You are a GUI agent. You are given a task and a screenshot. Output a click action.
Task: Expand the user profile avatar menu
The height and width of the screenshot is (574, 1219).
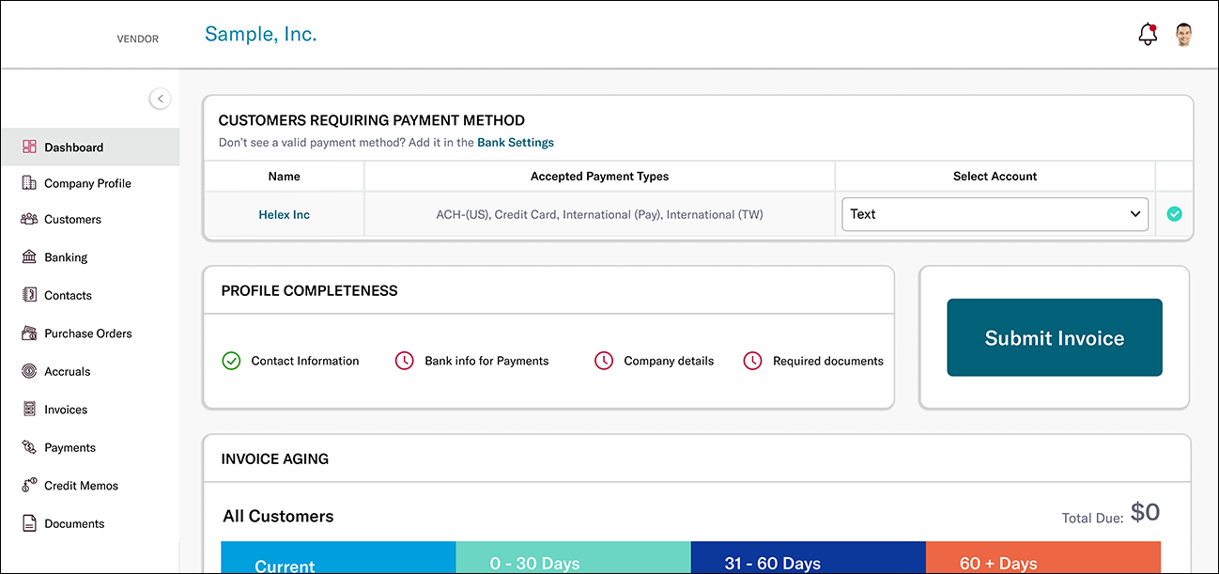coord(1183,33)
